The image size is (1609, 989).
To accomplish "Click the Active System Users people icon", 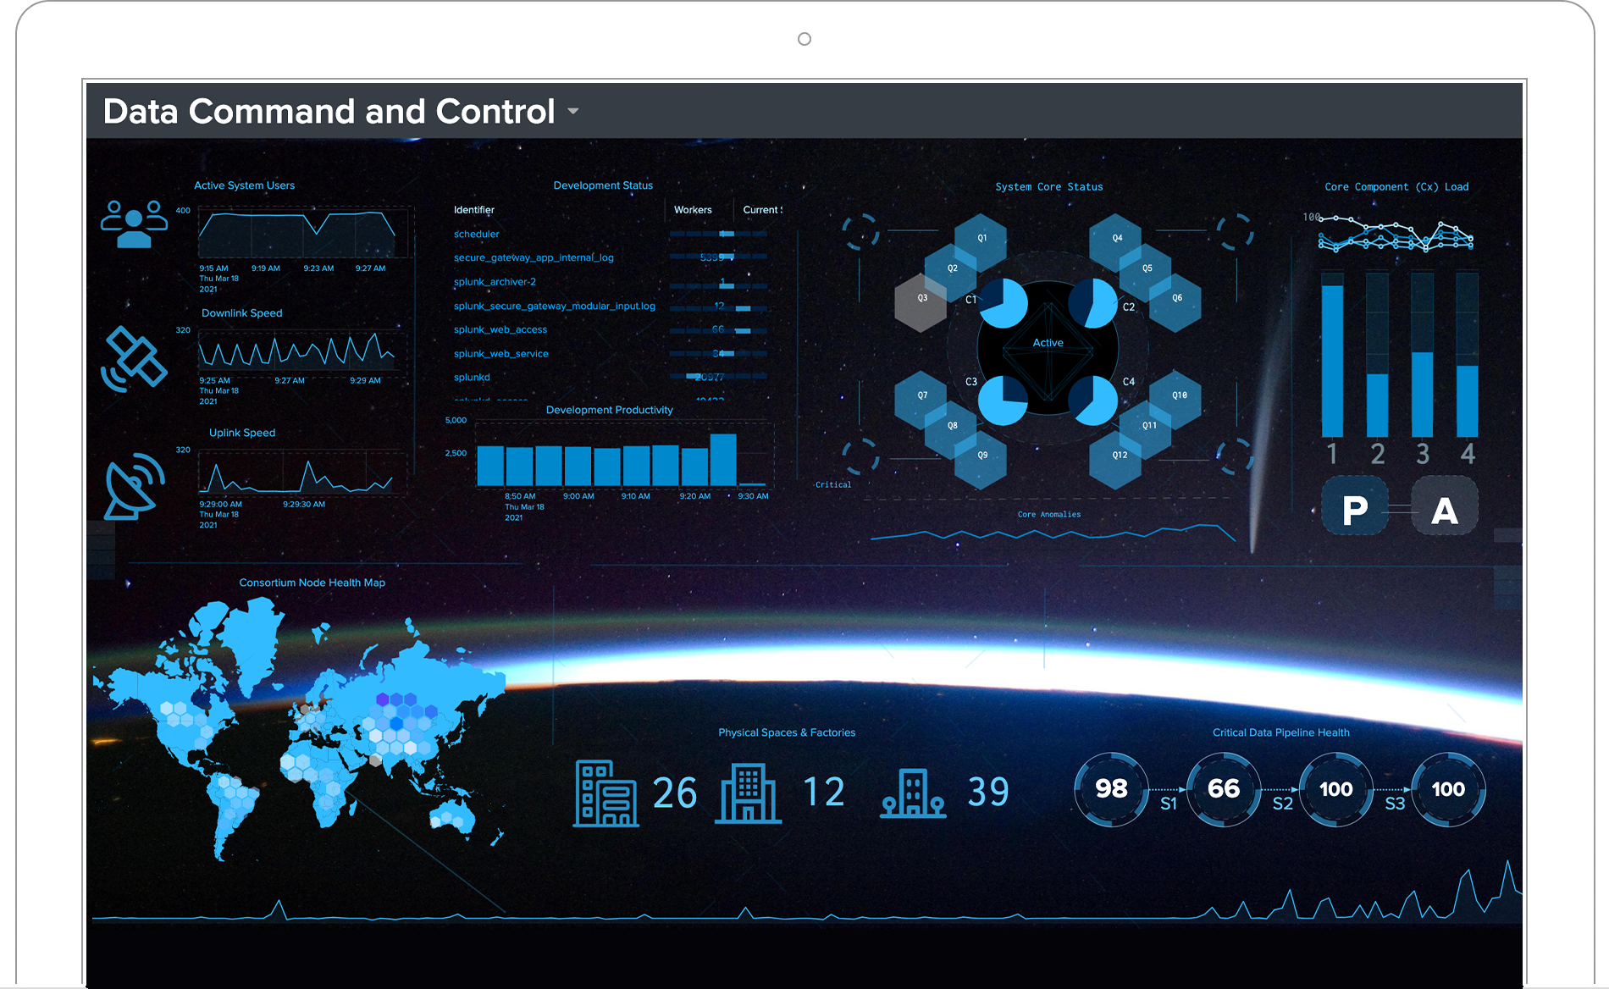I will [134, 224].
